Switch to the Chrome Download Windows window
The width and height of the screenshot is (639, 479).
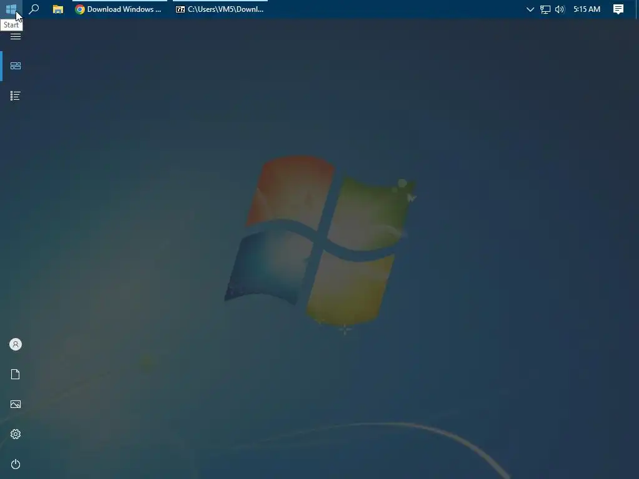(119, 9)
